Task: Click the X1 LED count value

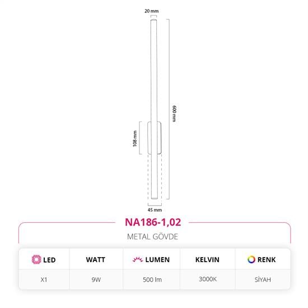Action: 44,279
